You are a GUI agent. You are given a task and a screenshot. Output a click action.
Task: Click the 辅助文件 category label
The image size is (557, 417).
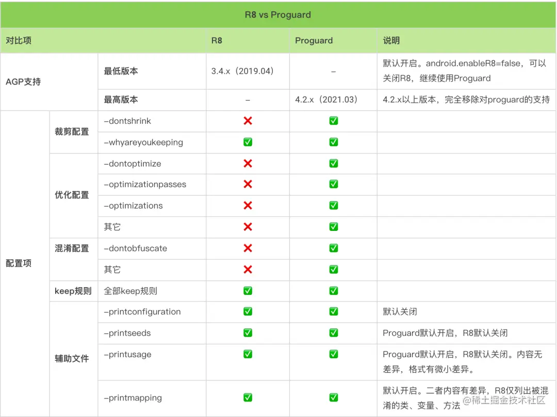(x=72, y=358)
